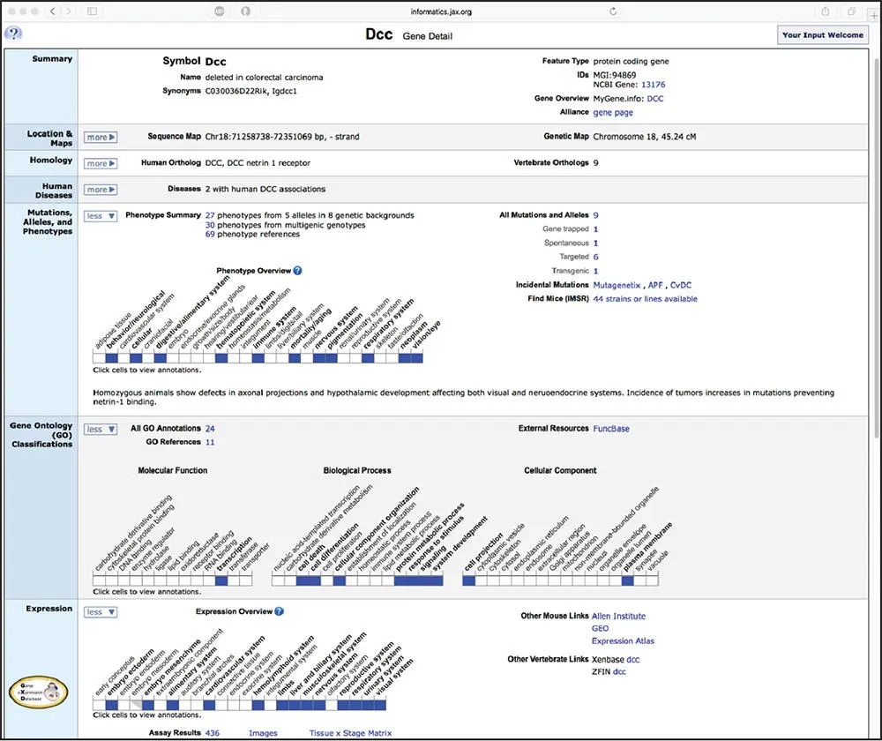This screenshot has width=882, height=741.
Task: Expand Location & Maps with more button
Action: coord(101,138)
